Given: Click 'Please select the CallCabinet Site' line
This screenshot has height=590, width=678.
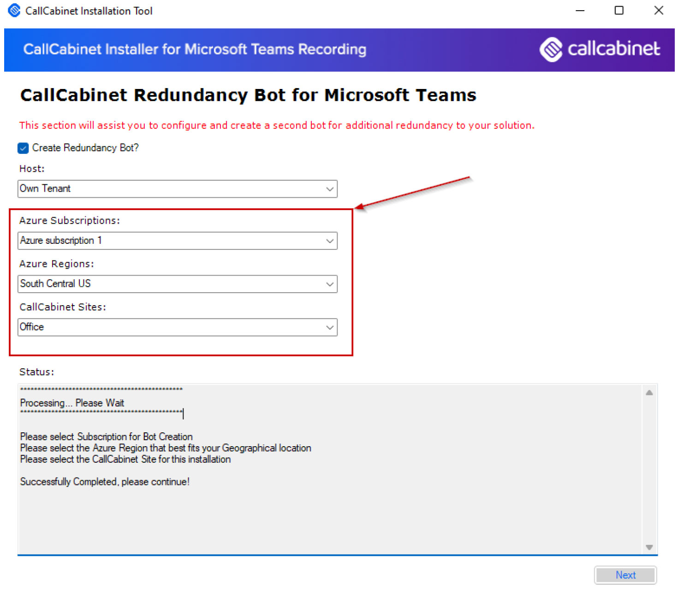Looking at the screenshot, I should click(125, 459).
